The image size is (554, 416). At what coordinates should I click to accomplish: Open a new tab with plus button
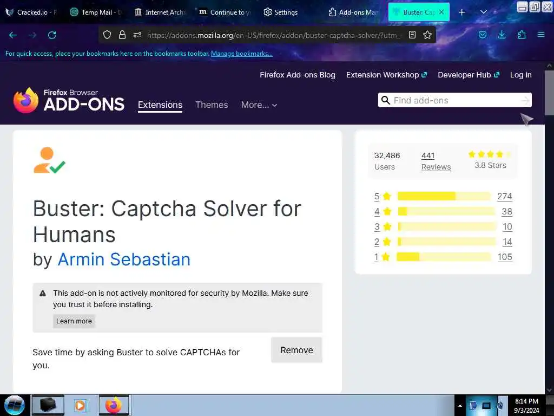coord(462,12)
